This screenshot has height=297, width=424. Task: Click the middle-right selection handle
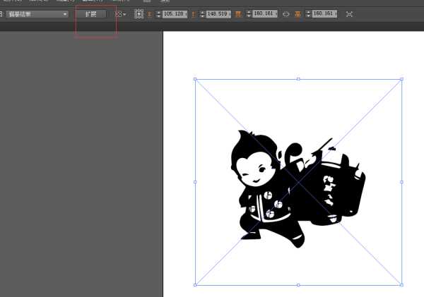(x=401, y=182)
